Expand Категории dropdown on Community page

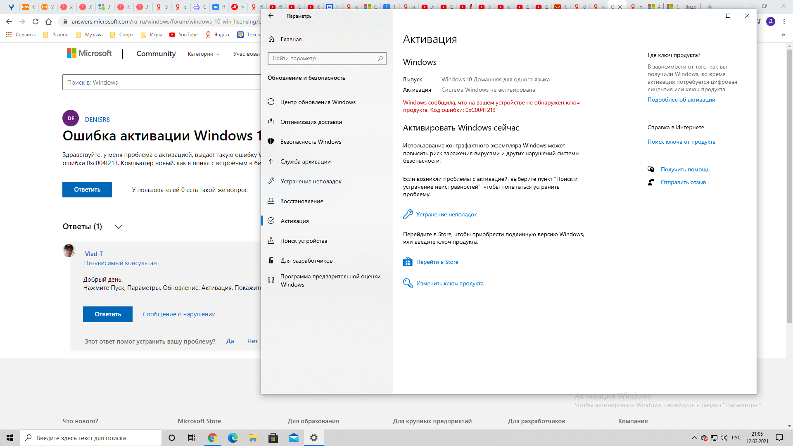pyautogui.click(x=204, y=54)
